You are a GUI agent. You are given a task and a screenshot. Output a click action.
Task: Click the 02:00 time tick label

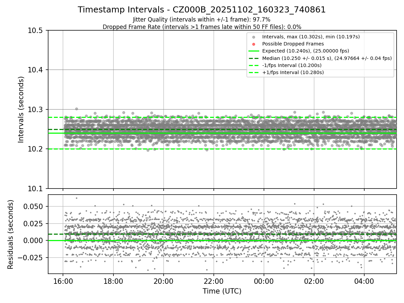click(314, 280)
